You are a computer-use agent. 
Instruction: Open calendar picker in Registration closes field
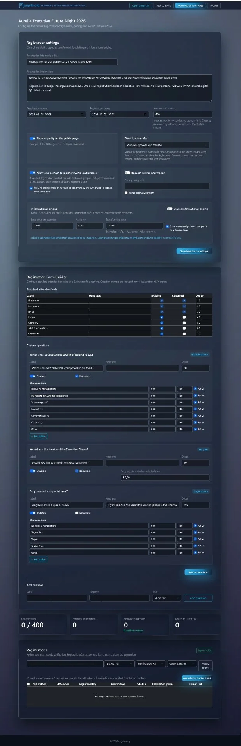[145, 115]
